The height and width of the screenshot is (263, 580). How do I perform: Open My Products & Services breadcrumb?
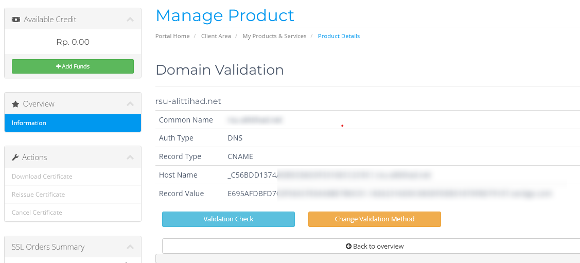(x=274, y=37)
